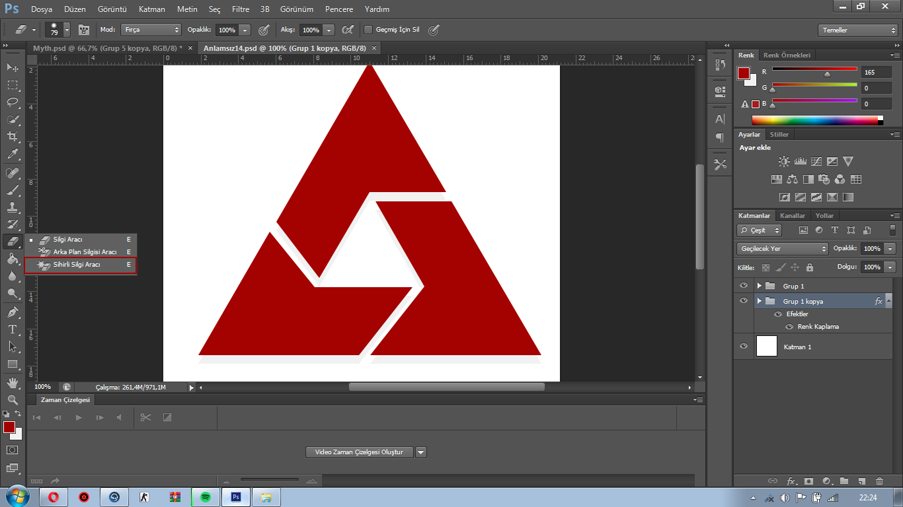Choose Sihirli Silgi Aracı from flyout
The image size is (903, 507).
[x=81, y=264]
